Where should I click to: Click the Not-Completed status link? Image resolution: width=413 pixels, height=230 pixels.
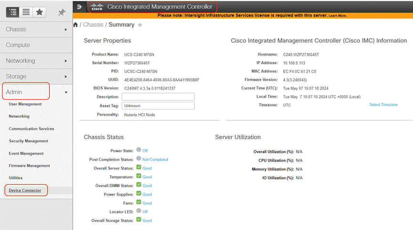pyautogui.click(x=155, y=160)
